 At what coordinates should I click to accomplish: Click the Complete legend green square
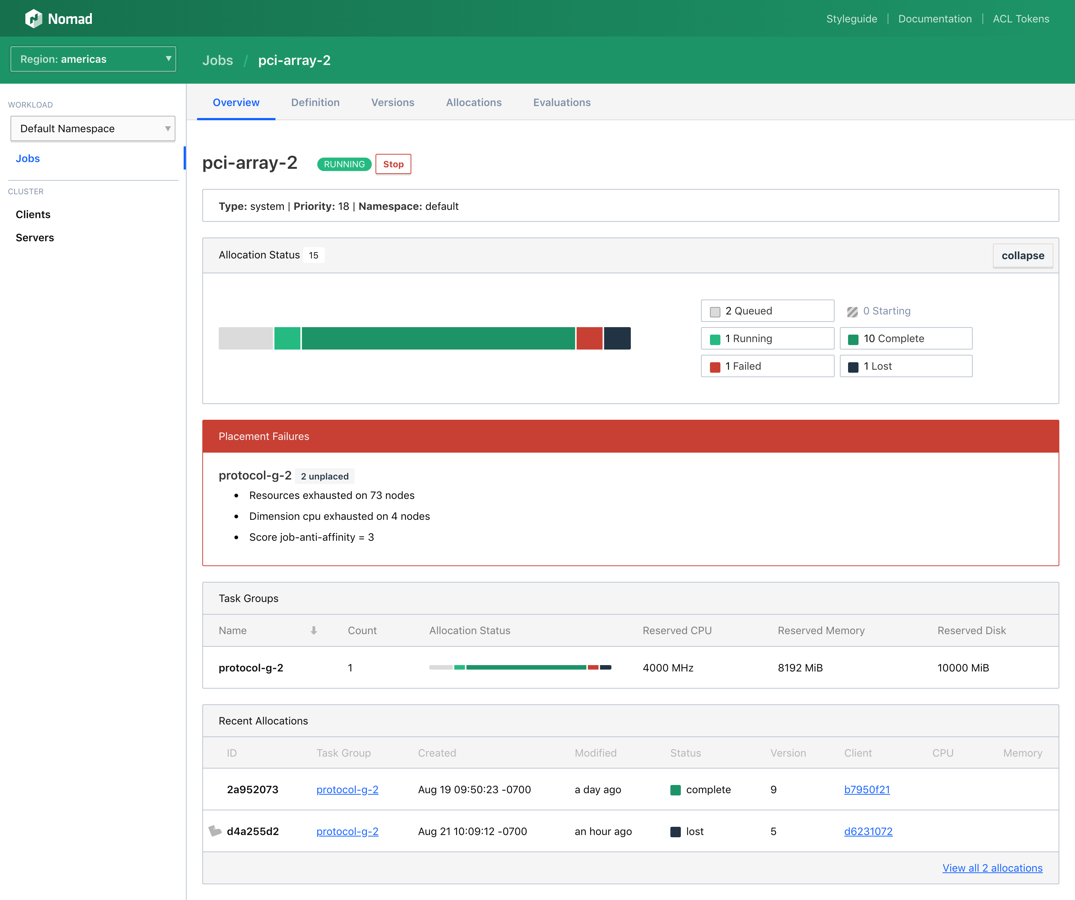pos(853,339)
